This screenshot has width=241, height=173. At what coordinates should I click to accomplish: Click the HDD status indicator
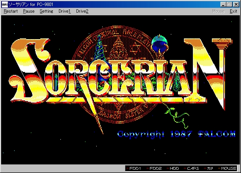tap(173, 169)
